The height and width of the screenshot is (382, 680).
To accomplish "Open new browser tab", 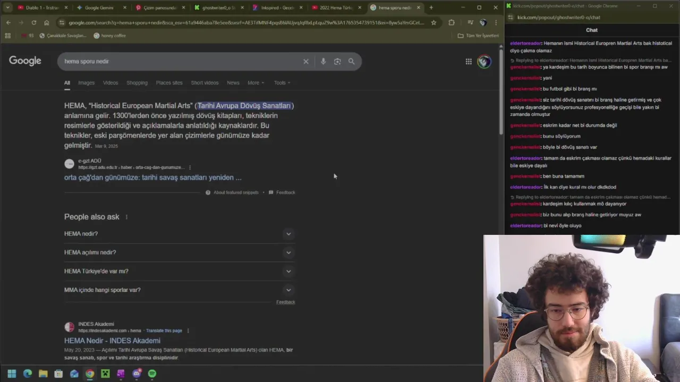I will pyautogui.click(x=431, y=7).
